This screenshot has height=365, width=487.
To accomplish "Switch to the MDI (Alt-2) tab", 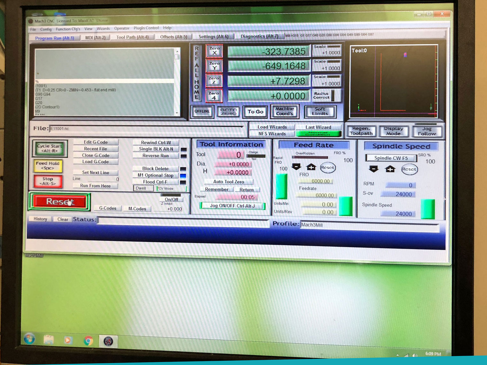I will (95, 37).
